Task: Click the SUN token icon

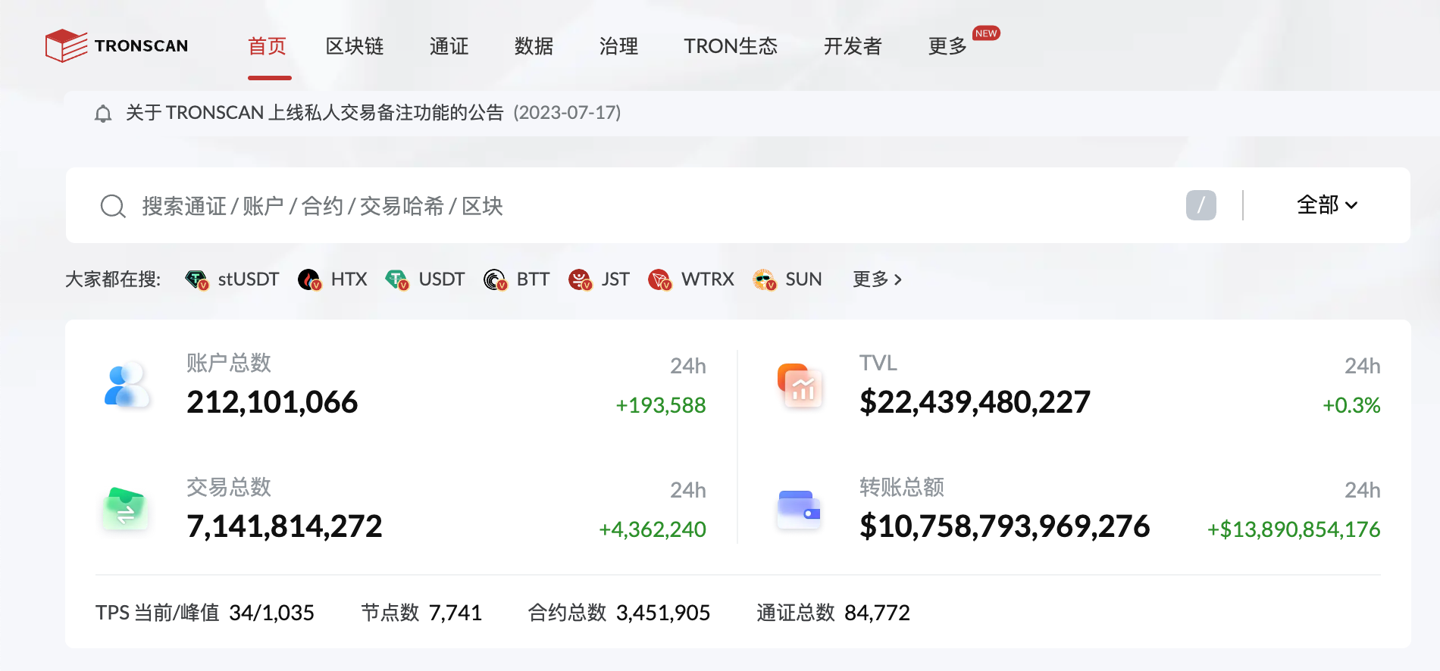Action: (764, 280)
